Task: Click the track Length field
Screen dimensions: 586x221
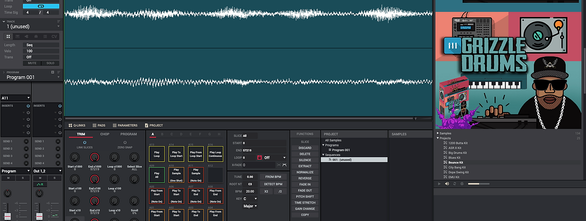Action: [41, 45]
